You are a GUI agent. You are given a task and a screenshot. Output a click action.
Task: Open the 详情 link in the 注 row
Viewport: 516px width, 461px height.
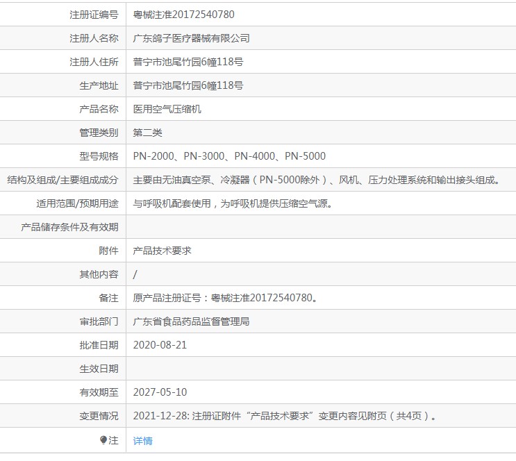[x=142, y=441]
